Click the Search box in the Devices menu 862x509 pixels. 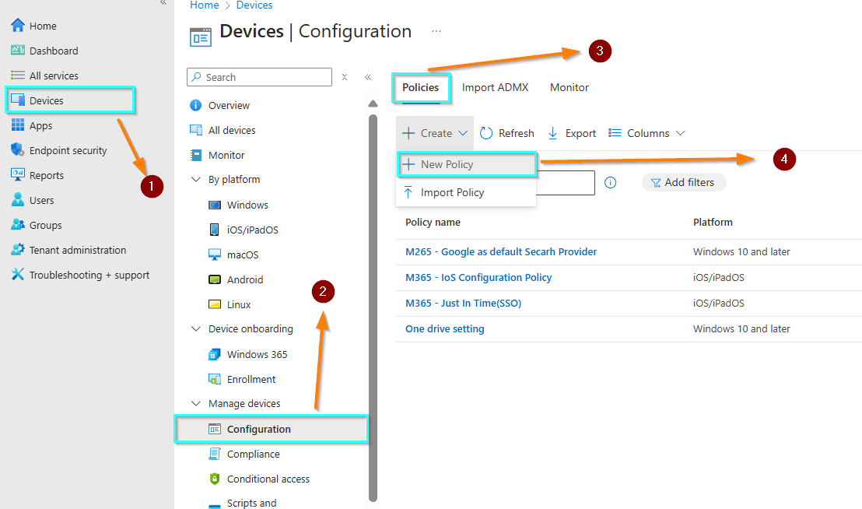click(260, 77)
